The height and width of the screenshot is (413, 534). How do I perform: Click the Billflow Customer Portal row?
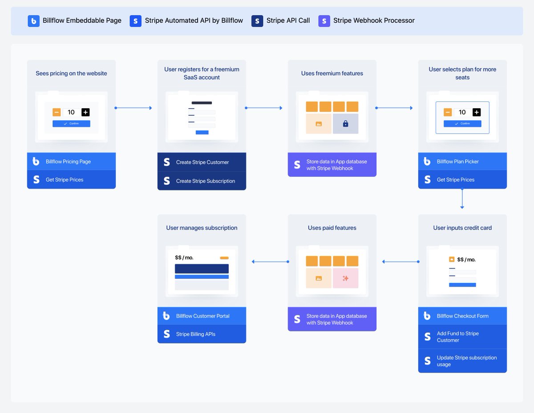tap(202, 316)
